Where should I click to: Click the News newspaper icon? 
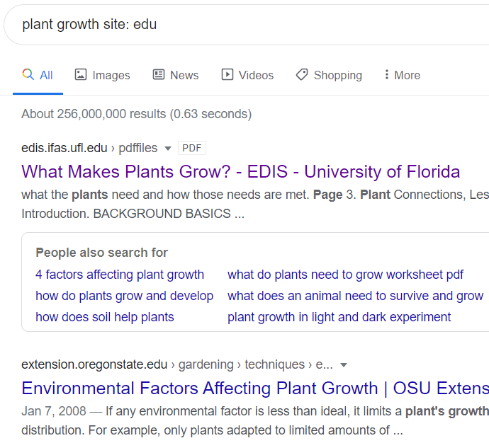159,75
